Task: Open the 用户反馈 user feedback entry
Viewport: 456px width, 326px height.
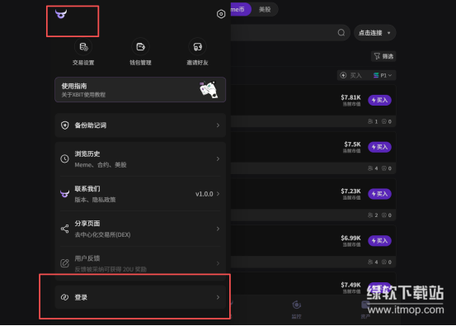Action: (x=140, y=263)
